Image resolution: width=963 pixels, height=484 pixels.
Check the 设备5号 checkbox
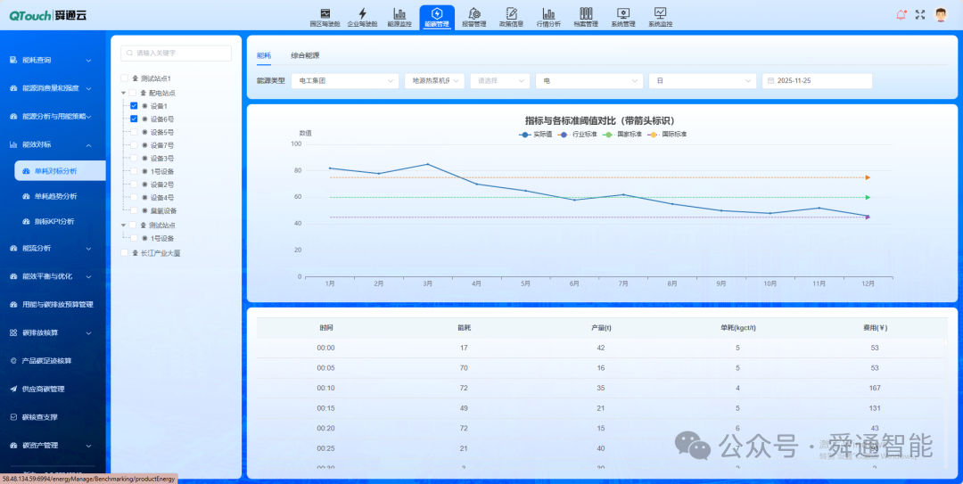[134, 132]
